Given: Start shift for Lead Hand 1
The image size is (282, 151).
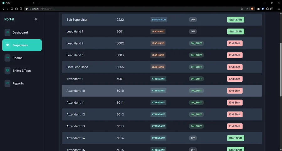Looking at the screenshot, I should 235,31.
